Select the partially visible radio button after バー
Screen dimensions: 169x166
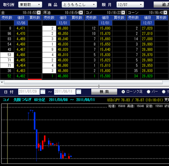pos(164,92)
